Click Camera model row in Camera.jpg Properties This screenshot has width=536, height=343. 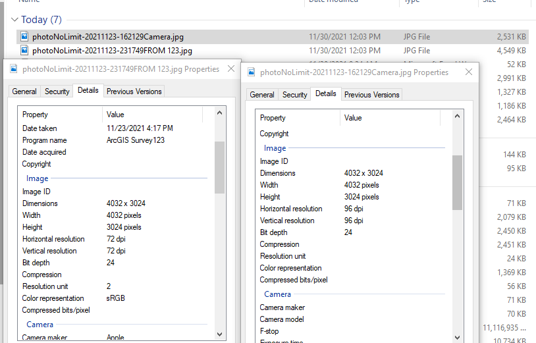[354, 319]
